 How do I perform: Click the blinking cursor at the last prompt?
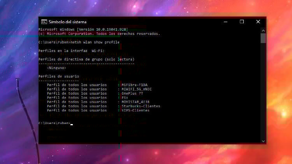(x=72, y=124)
